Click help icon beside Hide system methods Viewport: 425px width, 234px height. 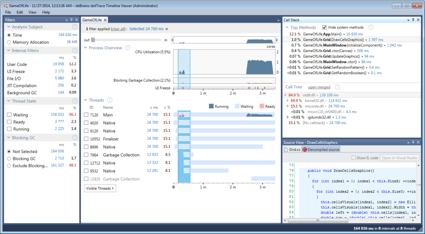pos(370,27)
